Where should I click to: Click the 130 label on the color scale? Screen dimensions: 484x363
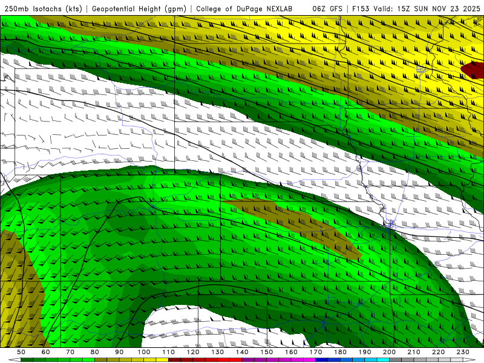click(218, 352)
